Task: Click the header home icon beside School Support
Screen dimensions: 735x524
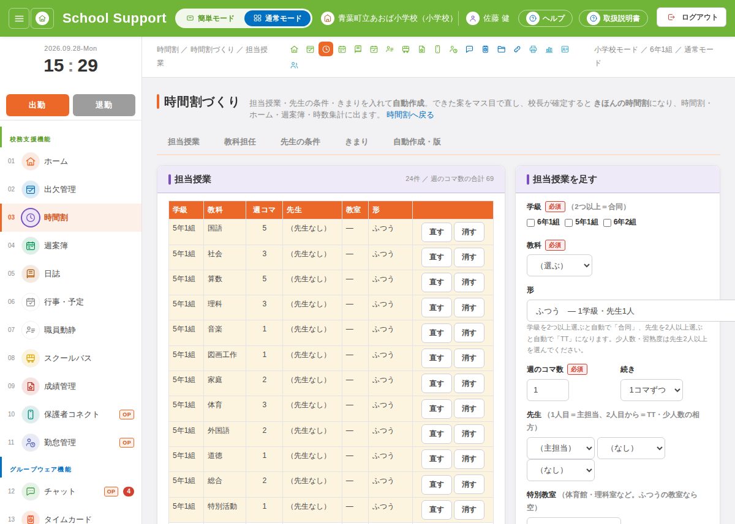Action: pos(42,18)
